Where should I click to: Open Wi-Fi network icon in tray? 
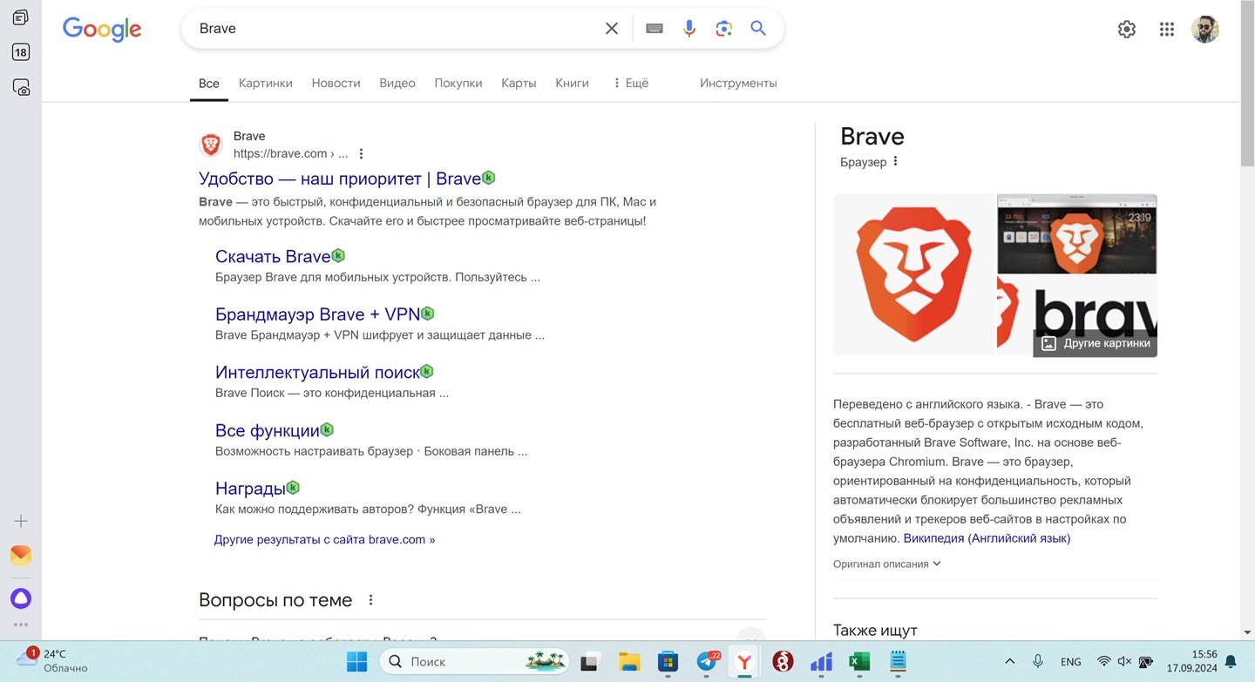pyautogui.click(x=1104, y=662)
